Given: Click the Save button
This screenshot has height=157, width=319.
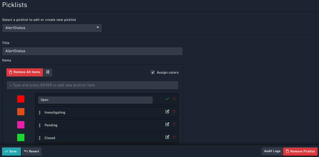Looking at the screenshot, I should click(11, 151).
